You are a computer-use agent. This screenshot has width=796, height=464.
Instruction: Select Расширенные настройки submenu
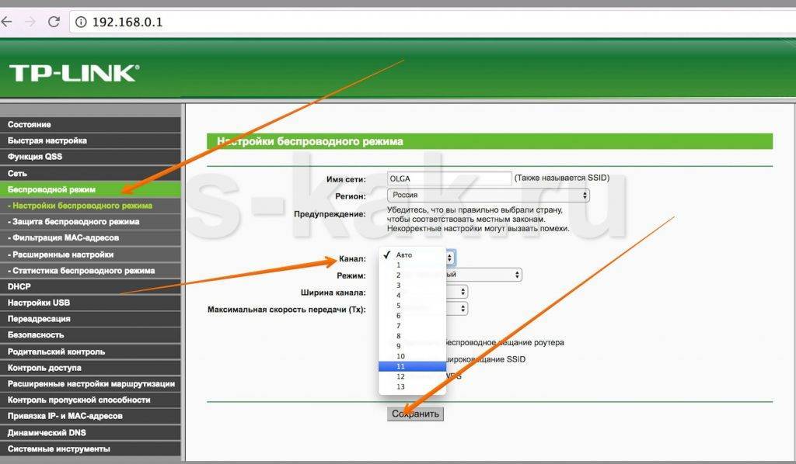(x=90, y=255)
